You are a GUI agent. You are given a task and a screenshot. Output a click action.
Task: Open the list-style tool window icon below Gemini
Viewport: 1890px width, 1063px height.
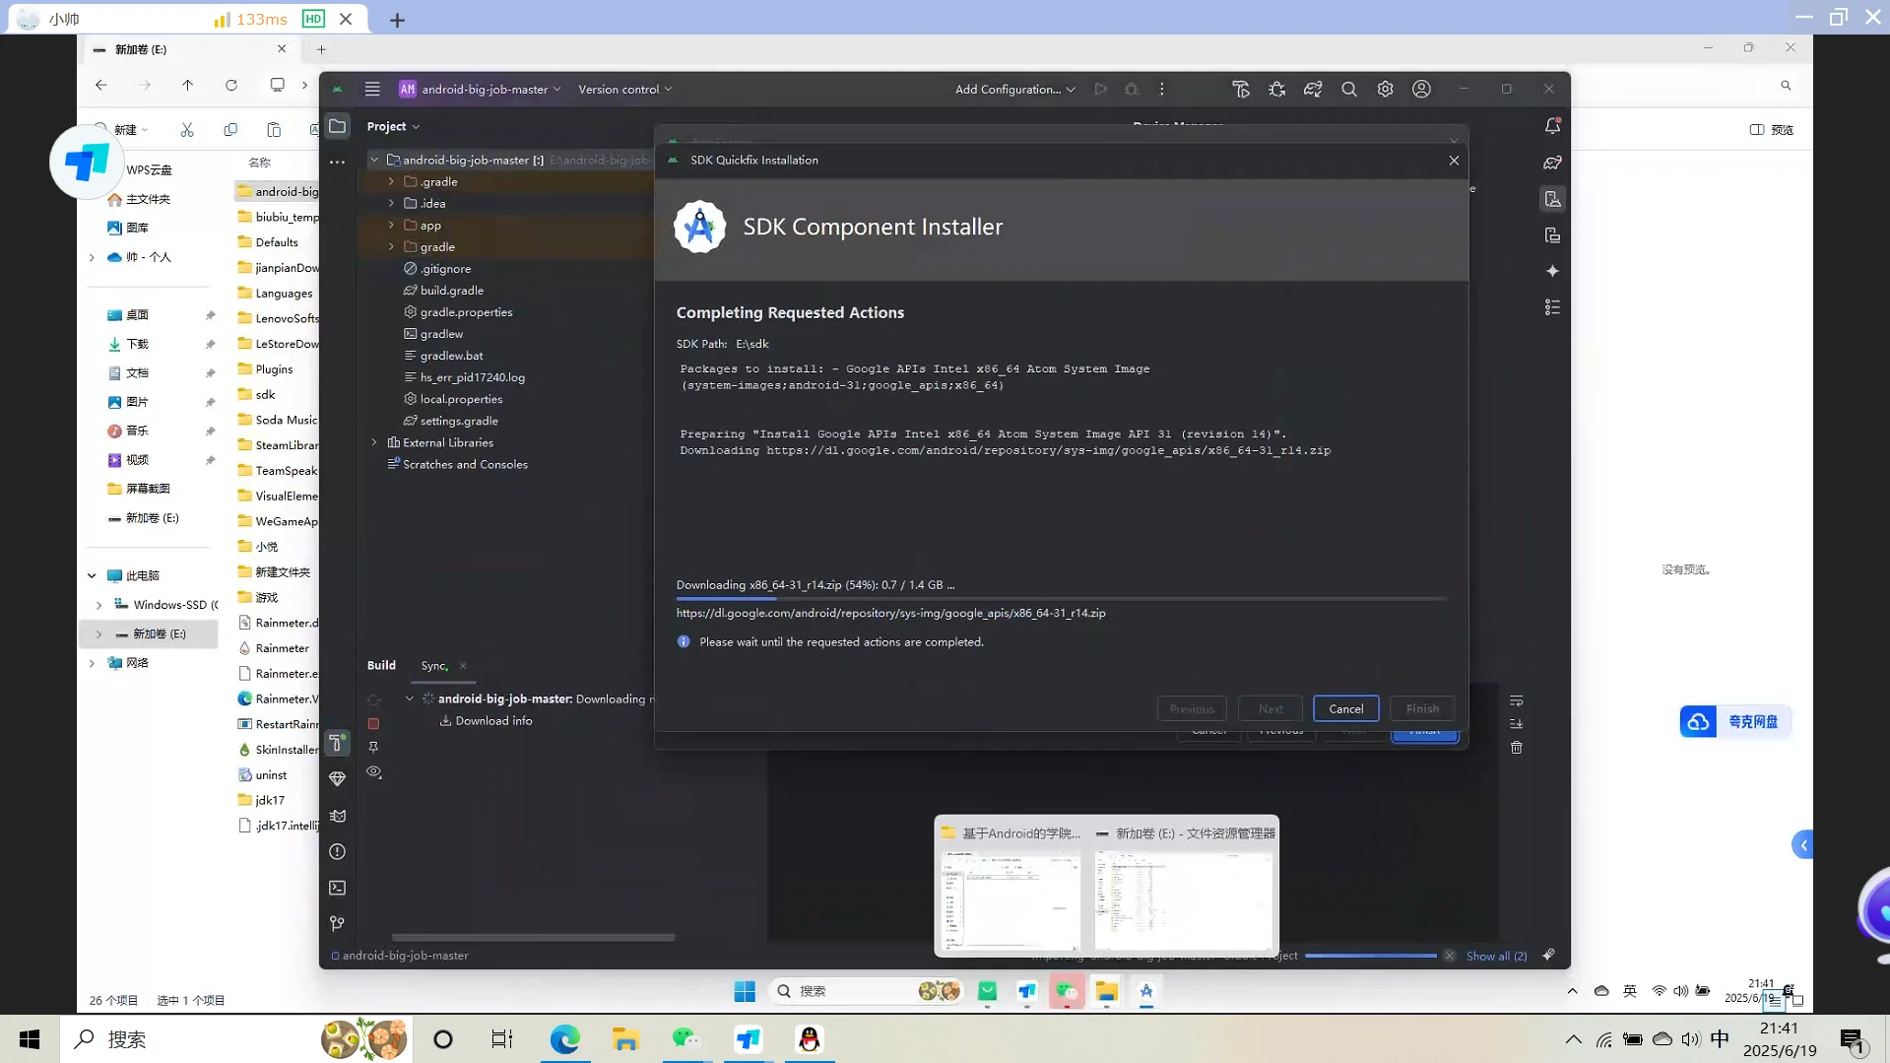1552,307
